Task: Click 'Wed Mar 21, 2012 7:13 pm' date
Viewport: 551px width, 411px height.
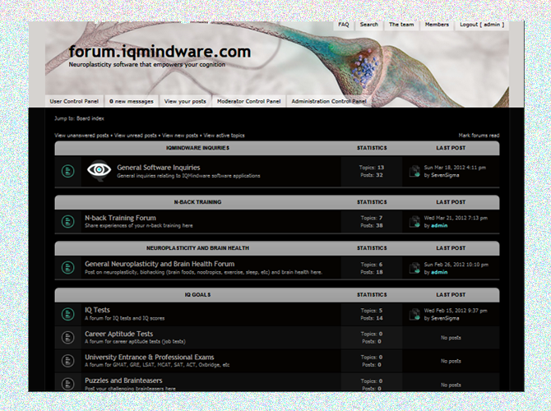Action: [x=456, y=218]
